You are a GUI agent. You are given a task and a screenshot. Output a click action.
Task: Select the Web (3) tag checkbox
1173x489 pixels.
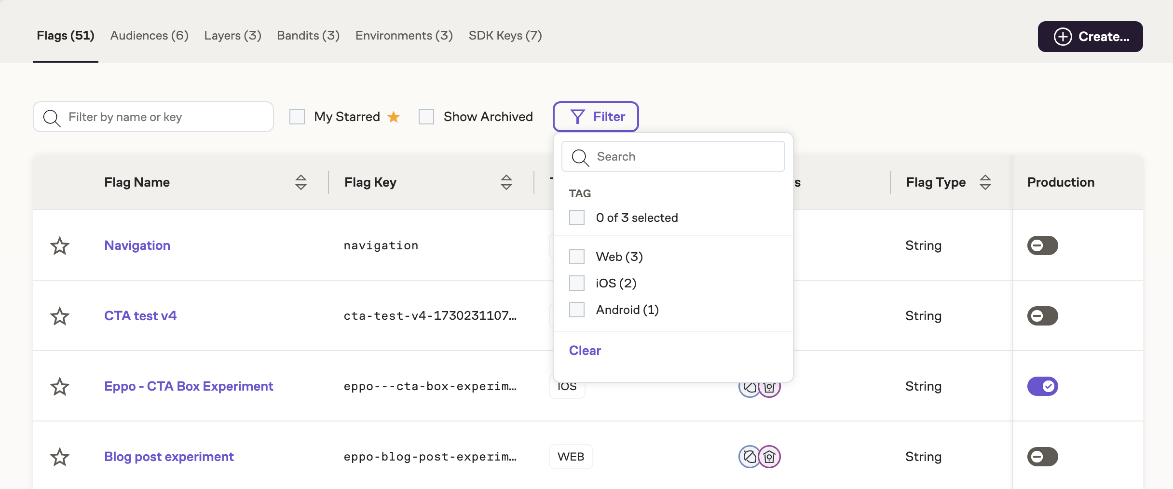pyautogui.click(x=576, y=257)
